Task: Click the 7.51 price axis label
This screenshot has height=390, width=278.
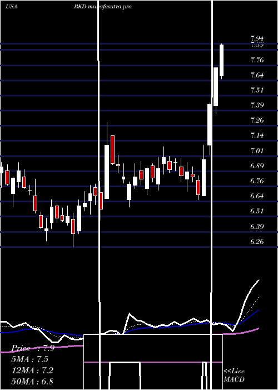Action: click(257, 90)
